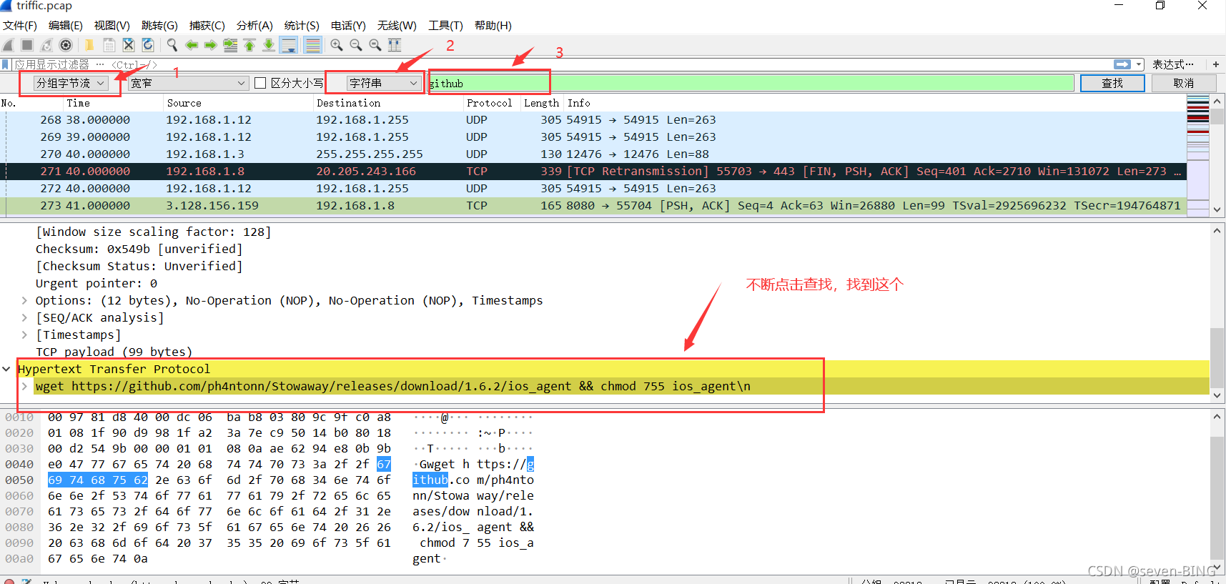Image resolution: width=1226 pixels, height=584 pixels.
Task: Go forward to next packet arrow
Action: pos(211,45)
